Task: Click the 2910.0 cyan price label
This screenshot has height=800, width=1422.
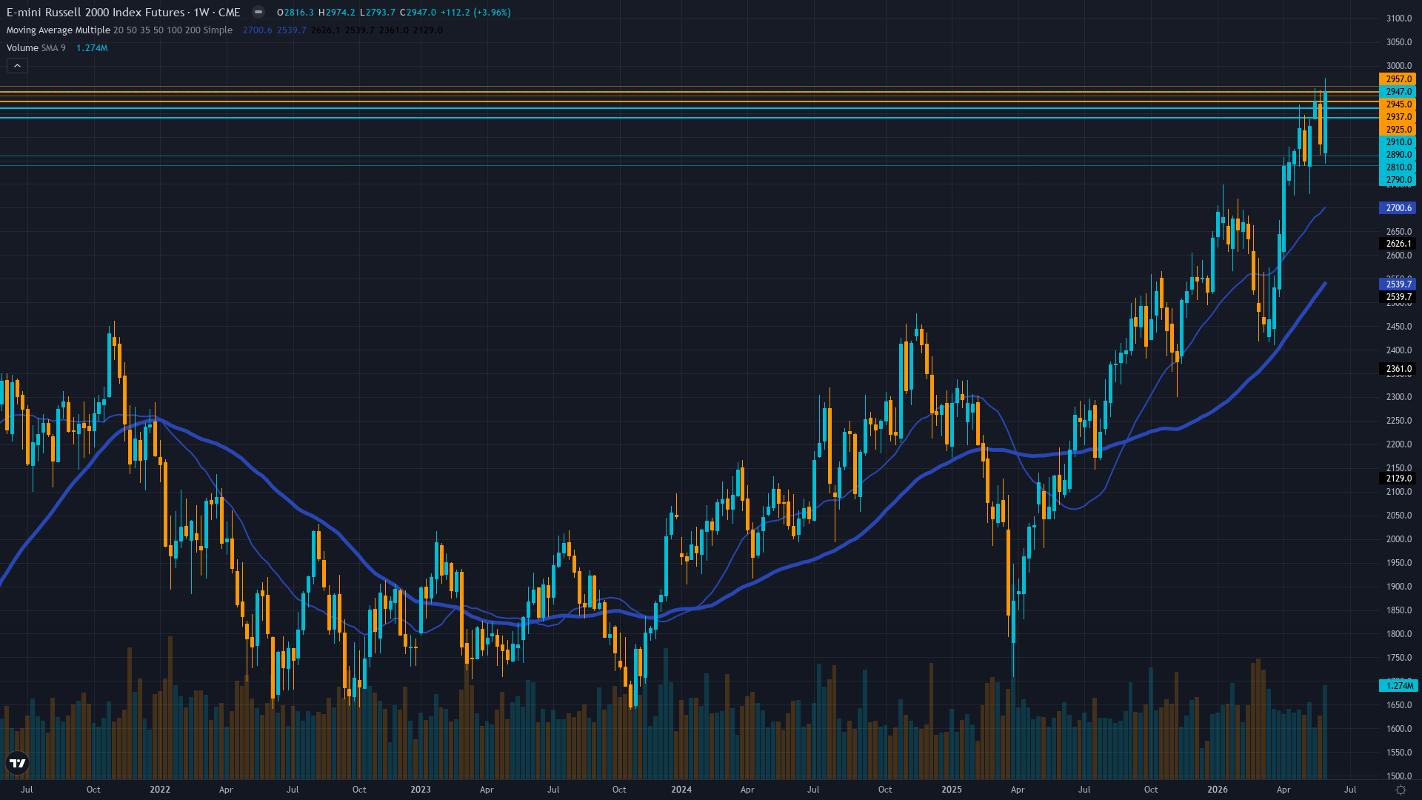Action: tap(1398, 142)
